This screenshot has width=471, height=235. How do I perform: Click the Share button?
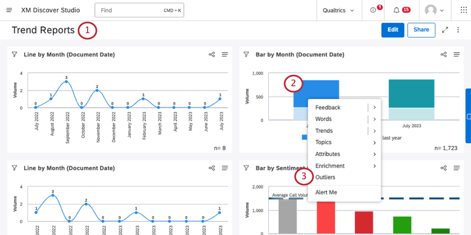(x=421, y=30)
